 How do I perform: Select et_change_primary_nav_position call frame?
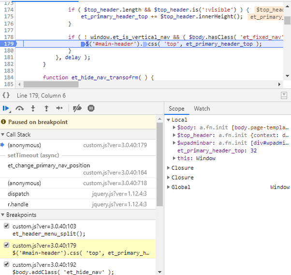tap(78, 169)
